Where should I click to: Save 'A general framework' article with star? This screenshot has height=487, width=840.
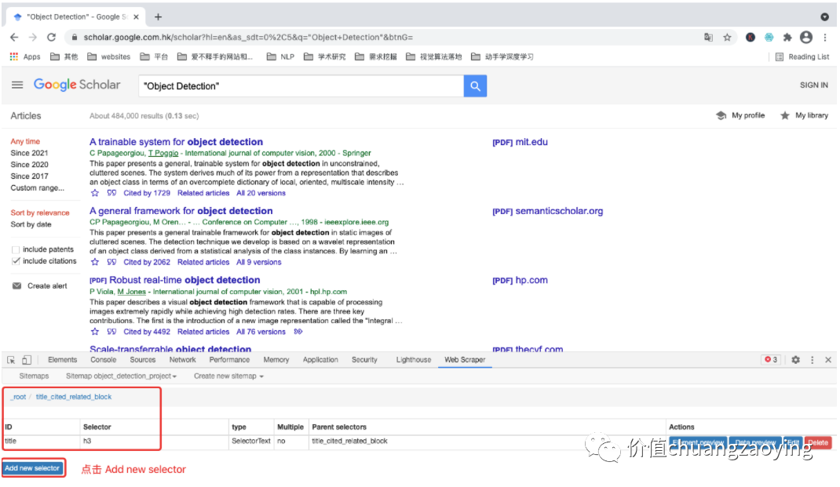(x=95, y=262)
